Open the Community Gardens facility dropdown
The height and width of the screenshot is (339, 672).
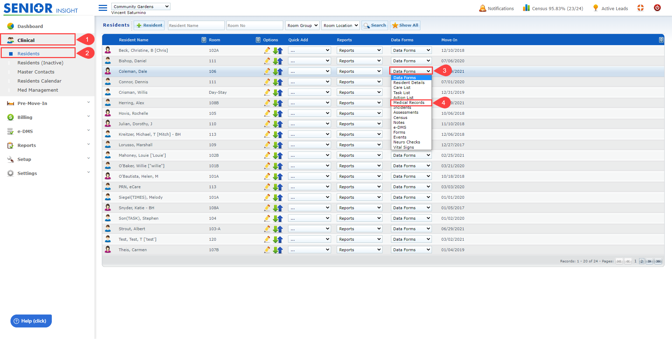pos(141,6)
